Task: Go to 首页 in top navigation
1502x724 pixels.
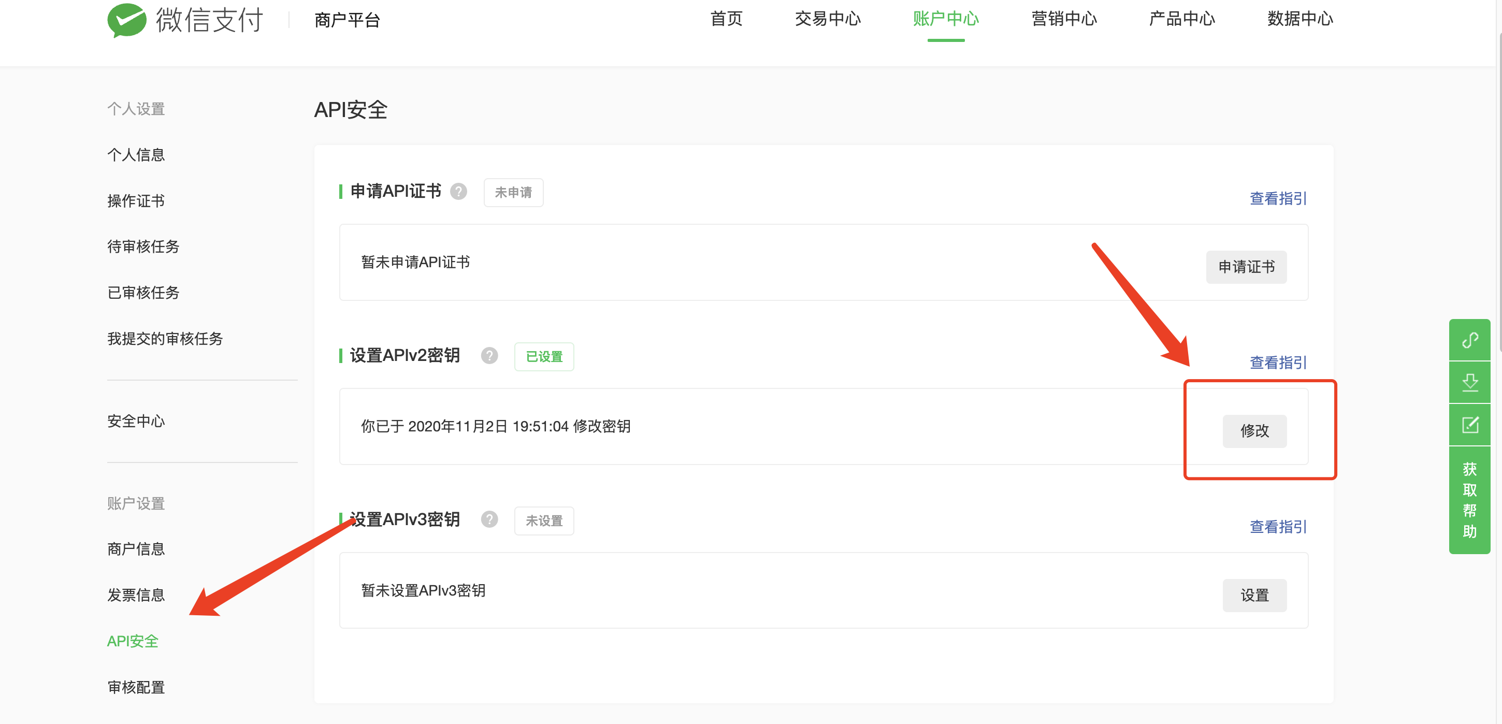Action: pos(726,19)
